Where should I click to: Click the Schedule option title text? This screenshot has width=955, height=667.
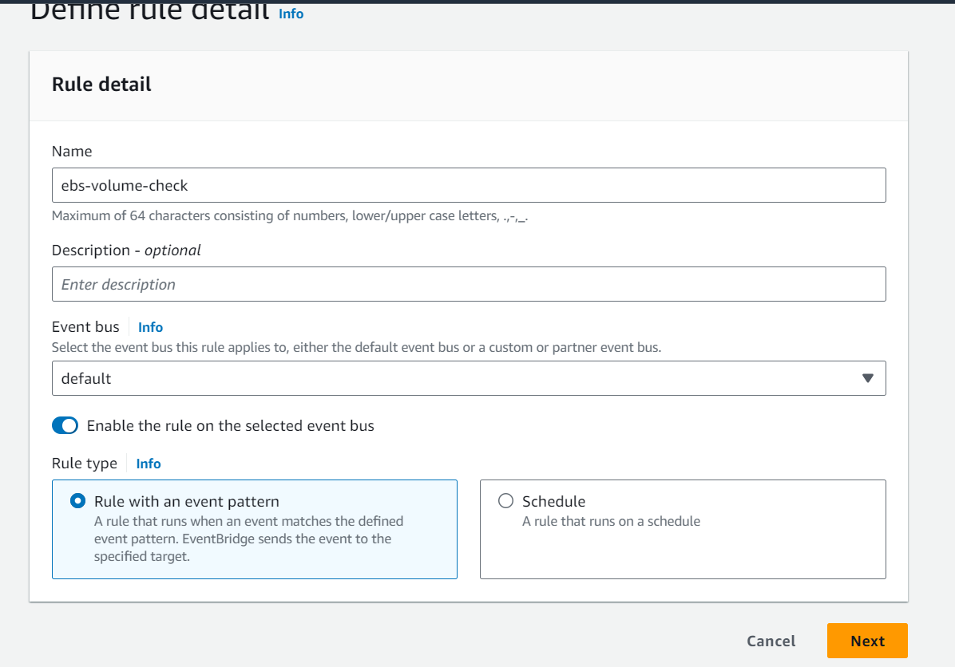(x=553, y=502)
